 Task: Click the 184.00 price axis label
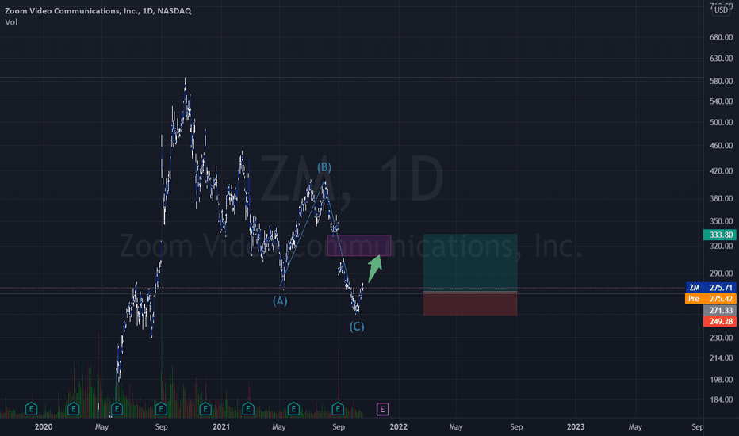[x=721, y=400]
